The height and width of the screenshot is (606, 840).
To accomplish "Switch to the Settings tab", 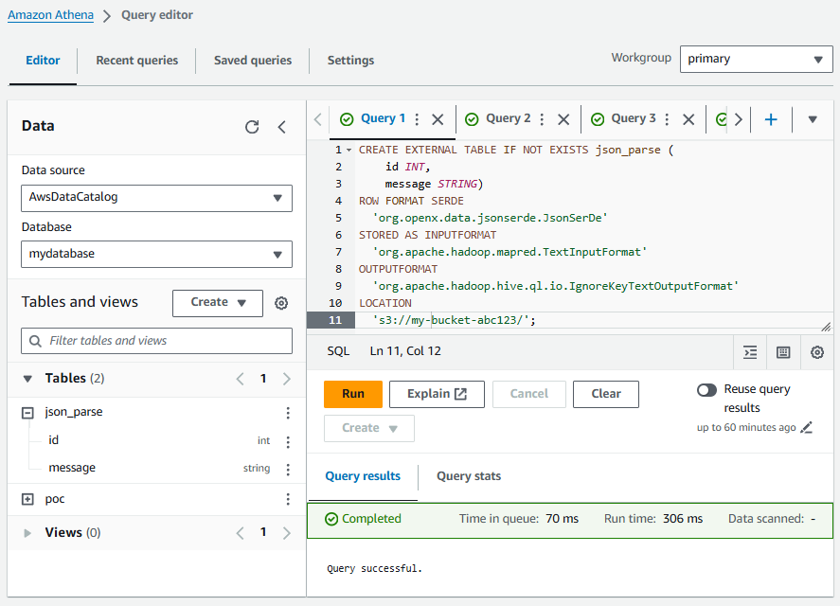I will click(351, 61).
